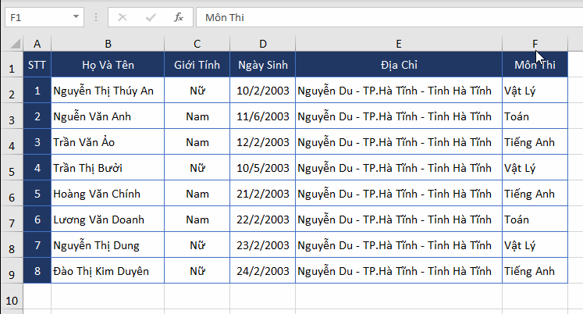This screenshot has width=583, height=314.
Task: Click the formula bar resize dots handle
Action: [x=96, y=17]
